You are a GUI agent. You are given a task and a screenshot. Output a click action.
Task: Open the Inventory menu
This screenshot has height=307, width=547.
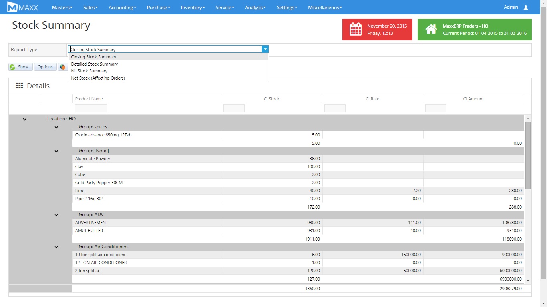point(193,8)
